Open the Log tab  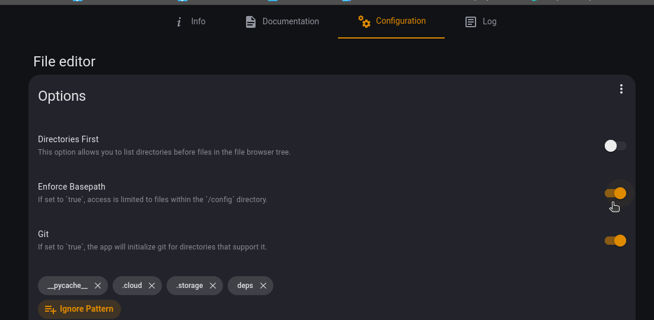point(480,21)
